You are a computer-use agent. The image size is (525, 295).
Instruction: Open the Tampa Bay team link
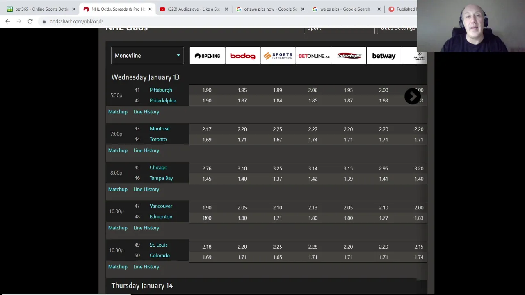[x=161, y=178]
